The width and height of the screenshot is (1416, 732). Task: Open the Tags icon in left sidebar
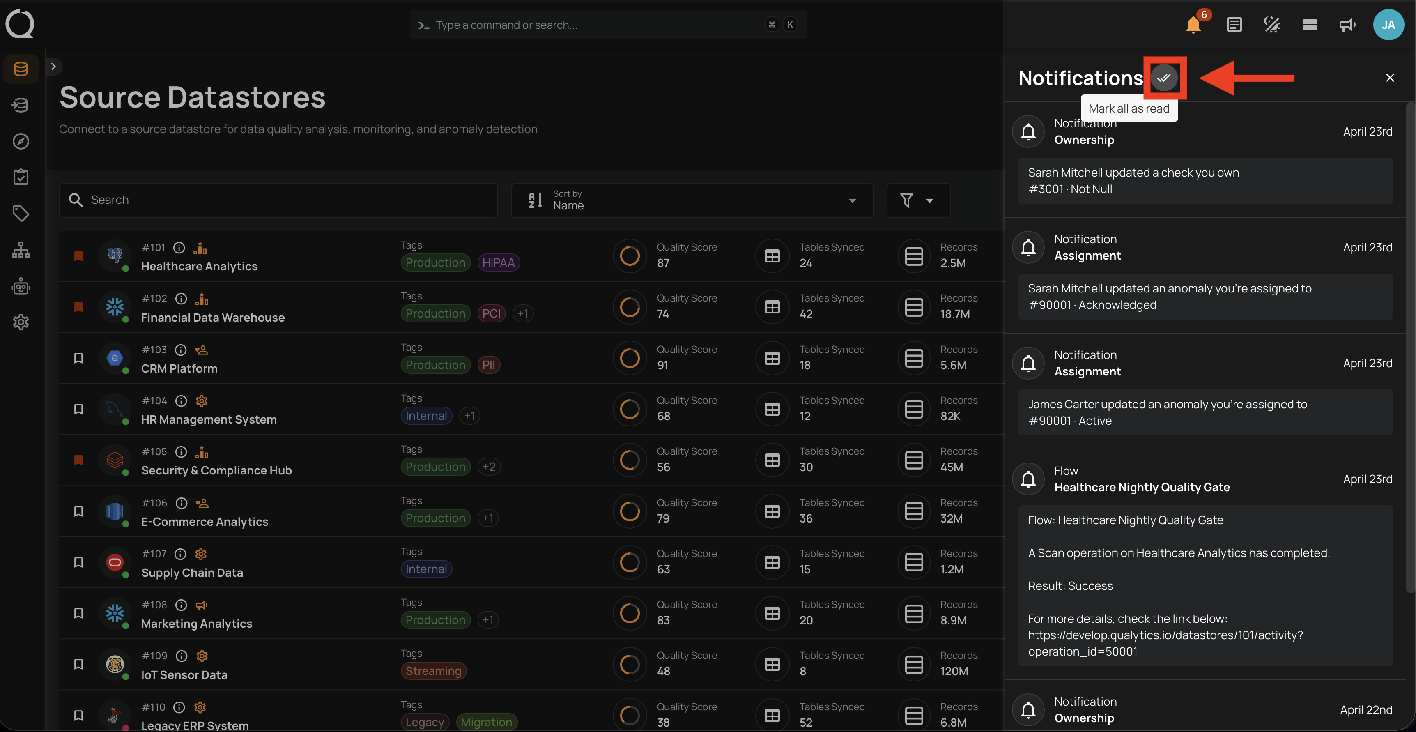click(x=21, y=213)
